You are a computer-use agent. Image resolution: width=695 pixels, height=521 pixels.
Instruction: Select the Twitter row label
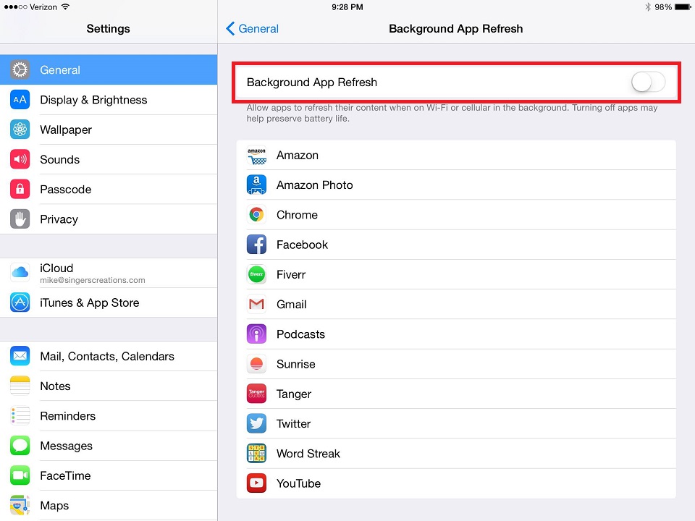pos(293,423)
